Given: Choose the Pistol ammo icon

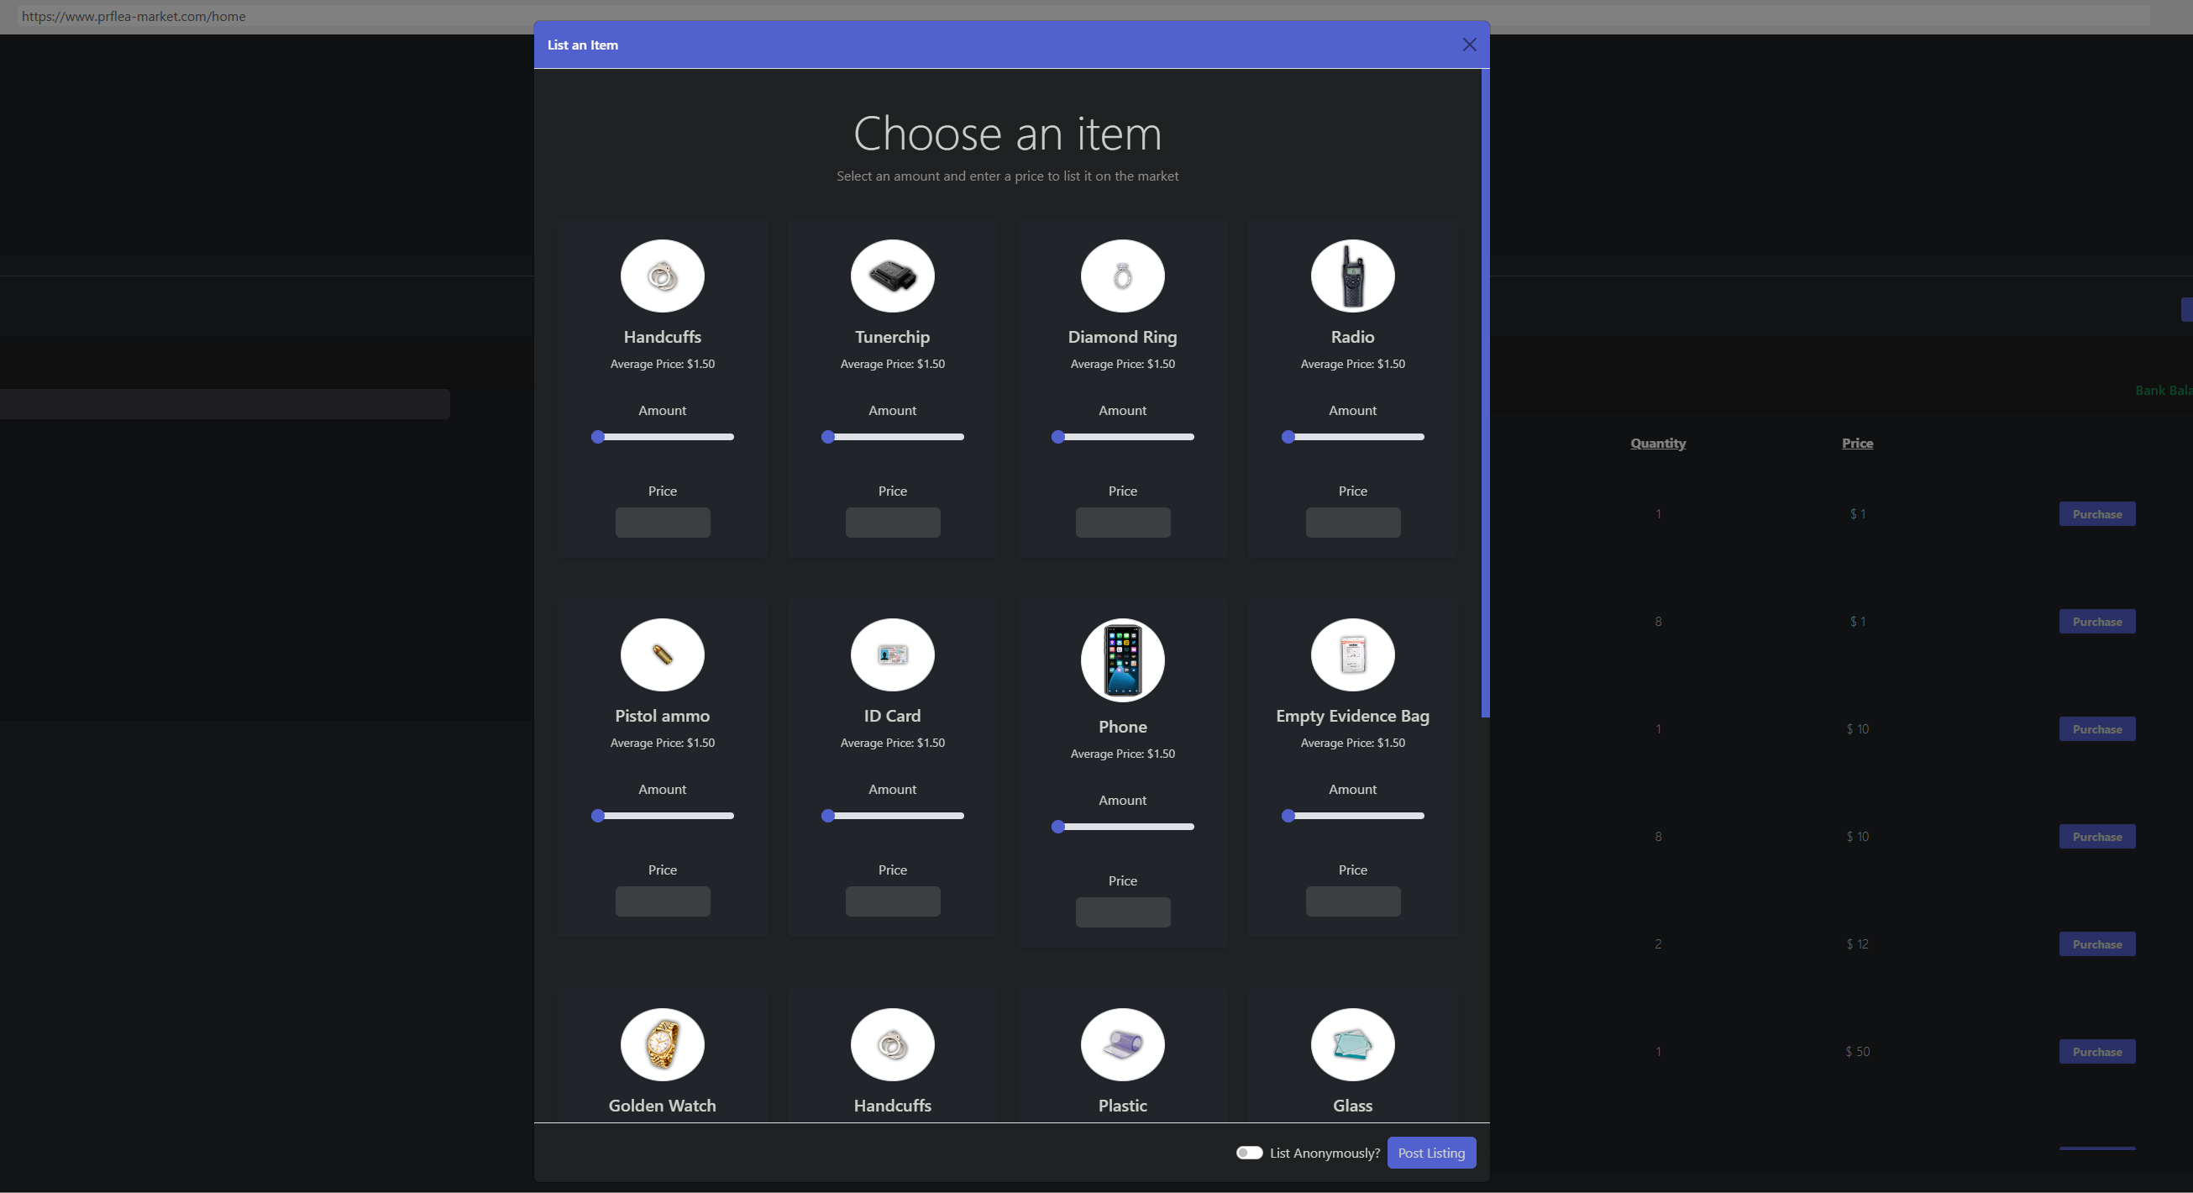Looking at the screenshot, I should pyautogui.click(x=663, y=654).
